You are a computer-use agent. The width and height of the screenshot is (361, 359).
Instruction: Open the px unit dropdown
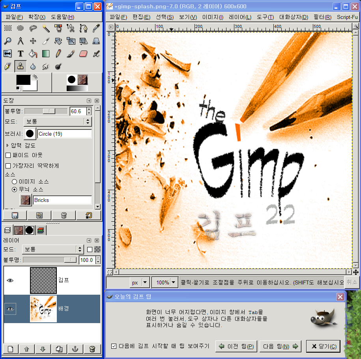(140, 282)
